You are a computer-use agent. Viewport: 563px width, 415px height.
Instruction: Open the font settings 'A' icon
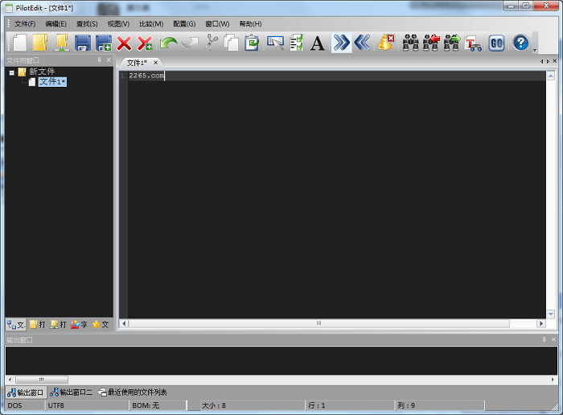click(318, 43)
